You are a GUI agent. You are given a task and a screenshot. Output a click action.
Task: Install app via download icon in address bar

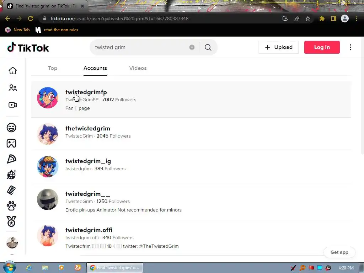(x=285, y=18)
